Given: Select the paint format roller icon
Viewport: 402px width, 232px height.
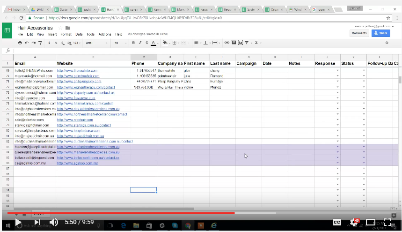Looking at the screenshot, I should click(x=40, y=43).
